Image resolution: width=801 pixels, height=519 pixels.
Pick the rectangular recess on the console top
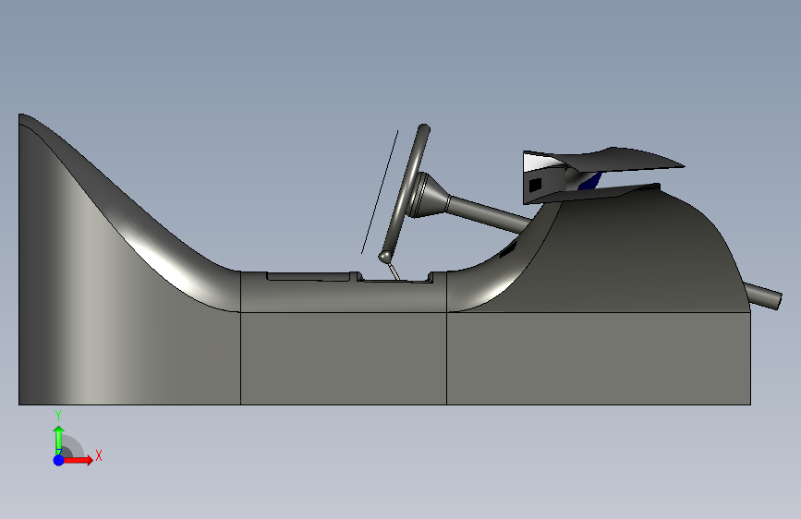[308, 276]
